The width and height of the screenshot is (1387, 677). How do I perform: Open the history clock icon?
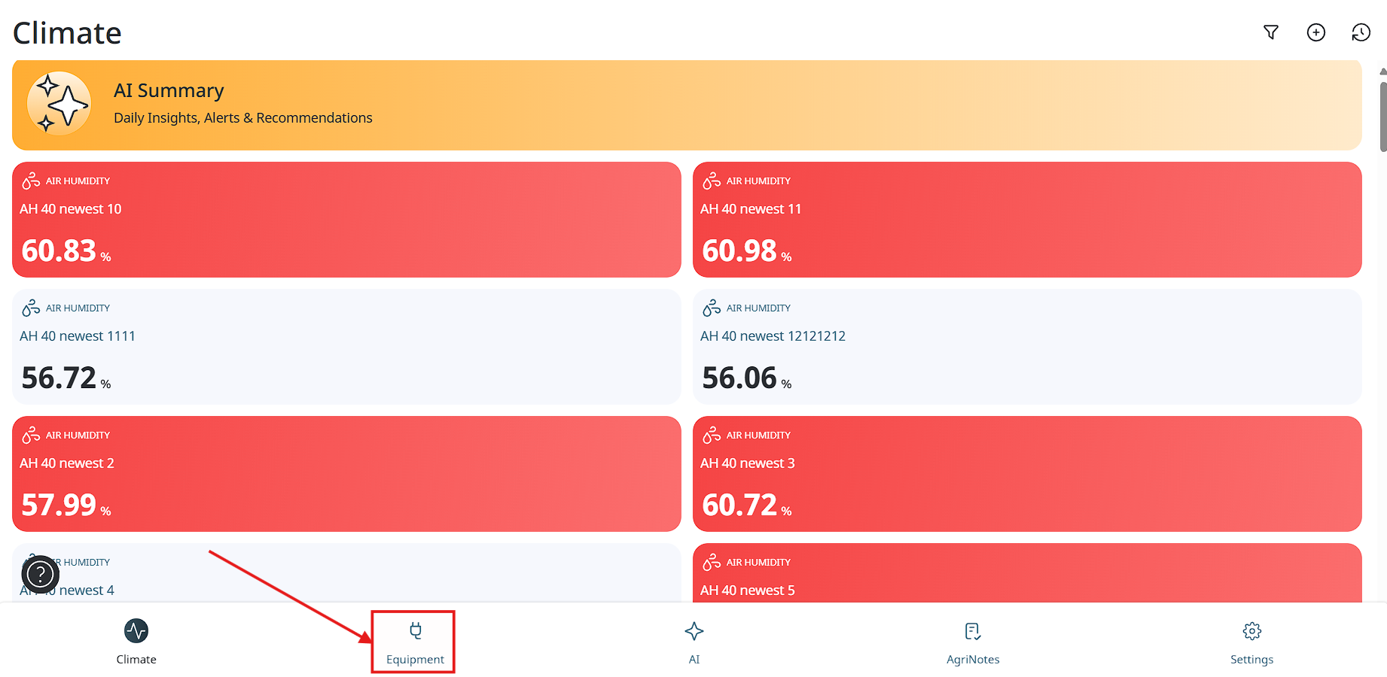coord(1361,32)
